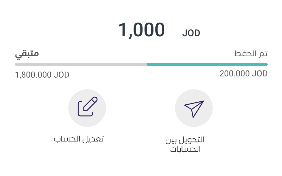Screen dimensions: 282x176
Task: Click the 1,000 balance amount
Action: click(142, 30)
